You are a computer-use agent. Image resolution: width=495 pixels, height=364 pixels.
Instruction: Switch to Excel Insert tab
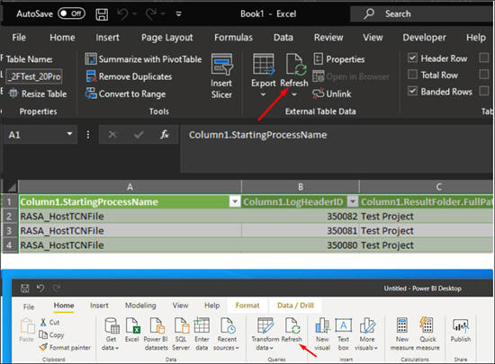(107, 38)
